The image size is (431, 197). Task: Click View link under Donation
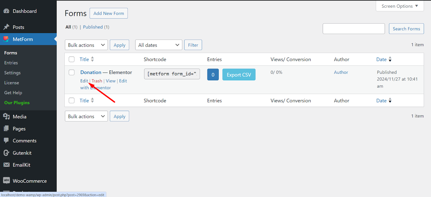coord(111,81)
